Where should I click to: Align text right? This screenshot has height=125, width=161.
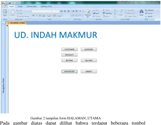pyautogui.click(x=68, y=11)
